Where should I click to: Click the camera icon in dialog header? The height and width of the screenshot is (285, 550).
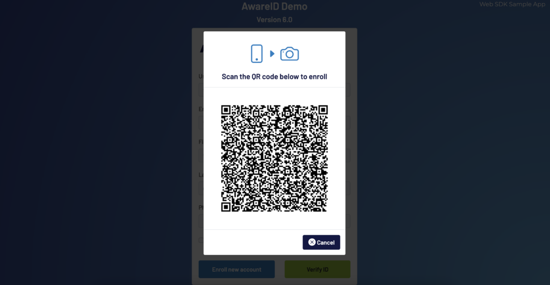290,54
